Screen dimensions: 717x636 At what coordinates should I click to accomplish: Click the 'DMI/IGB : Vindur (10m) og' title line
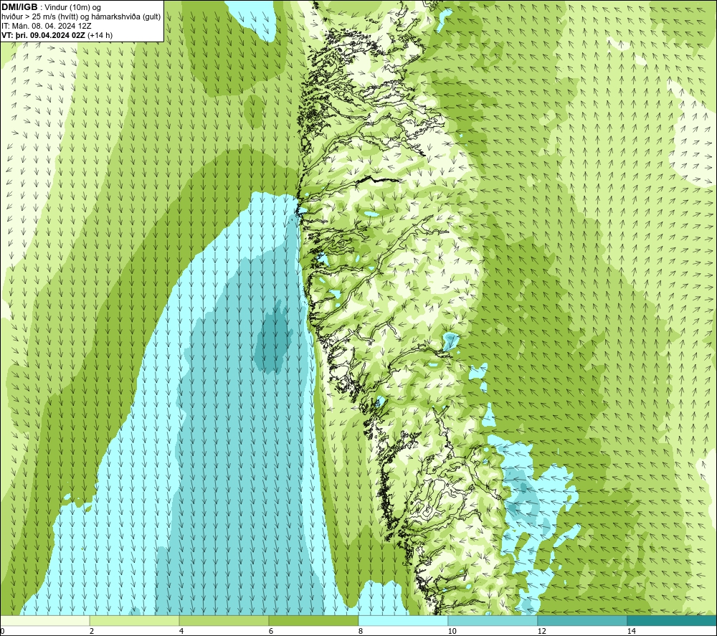(51, 7)
